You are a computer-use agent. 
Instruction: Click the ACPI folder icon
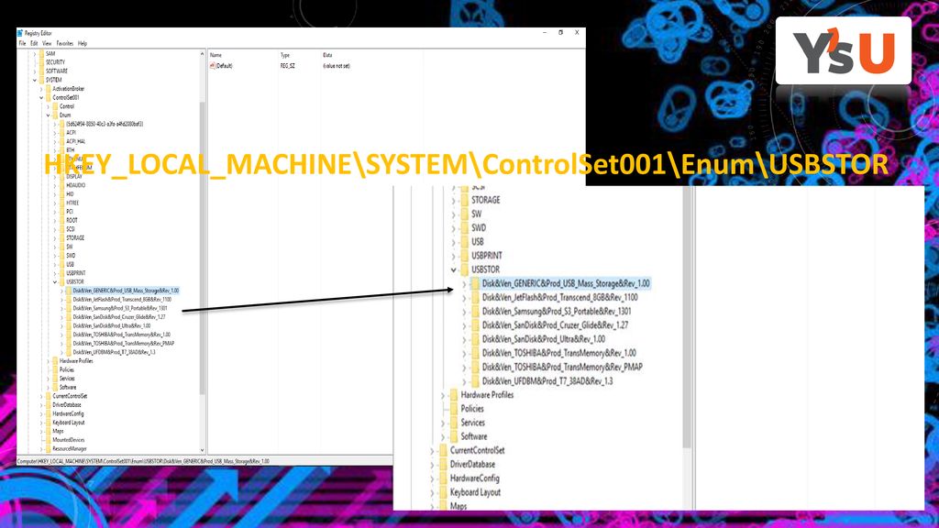61,133
